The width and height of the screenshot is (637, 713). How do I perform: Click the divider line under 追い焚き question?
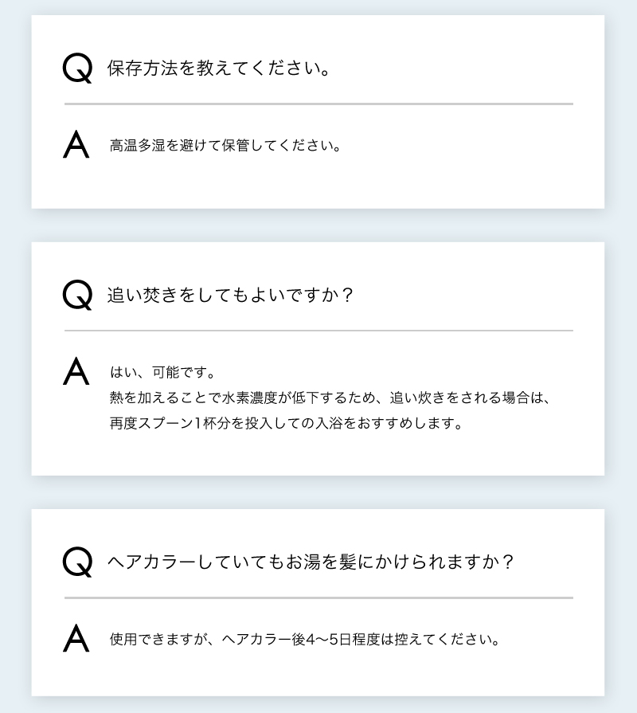(x=318, y=331)
